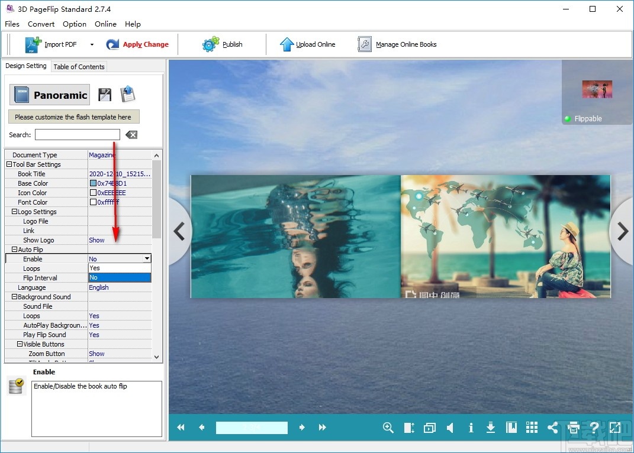Open the Option menu
This screenshot has height=453, width=634.
[75, 24]
